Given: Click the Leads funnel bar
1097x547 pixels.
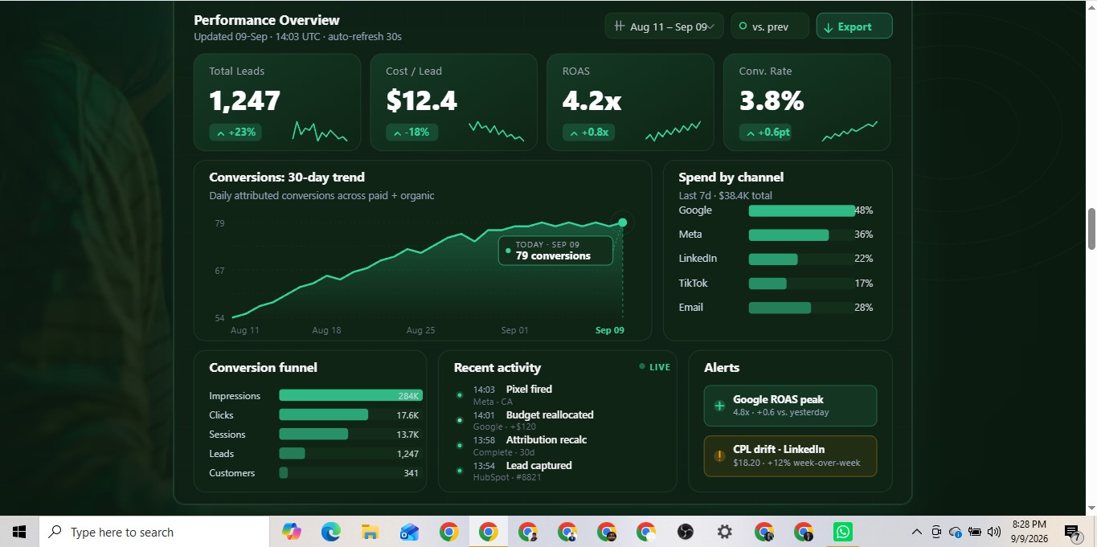Looking at the screenshot, I should pos(292,453).
